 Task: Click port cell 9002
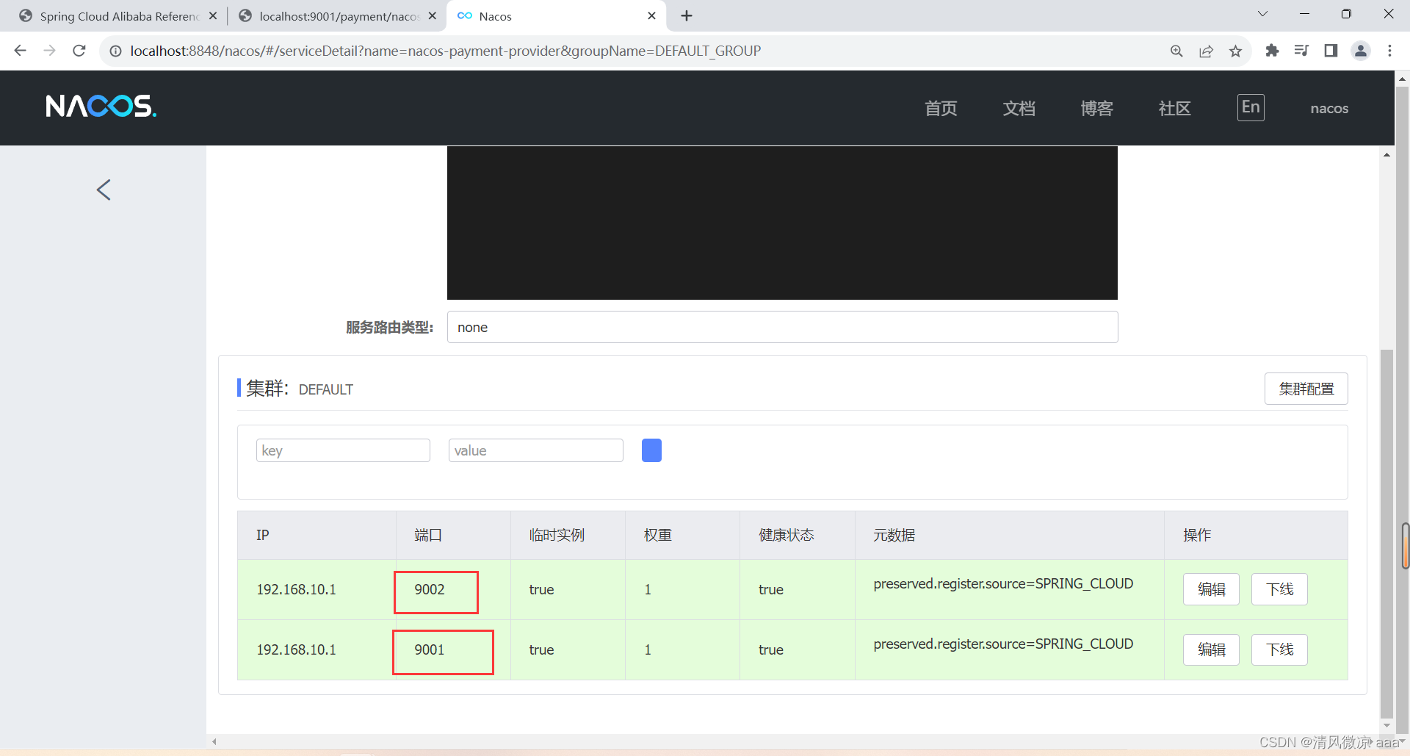(x=430, y=589)
